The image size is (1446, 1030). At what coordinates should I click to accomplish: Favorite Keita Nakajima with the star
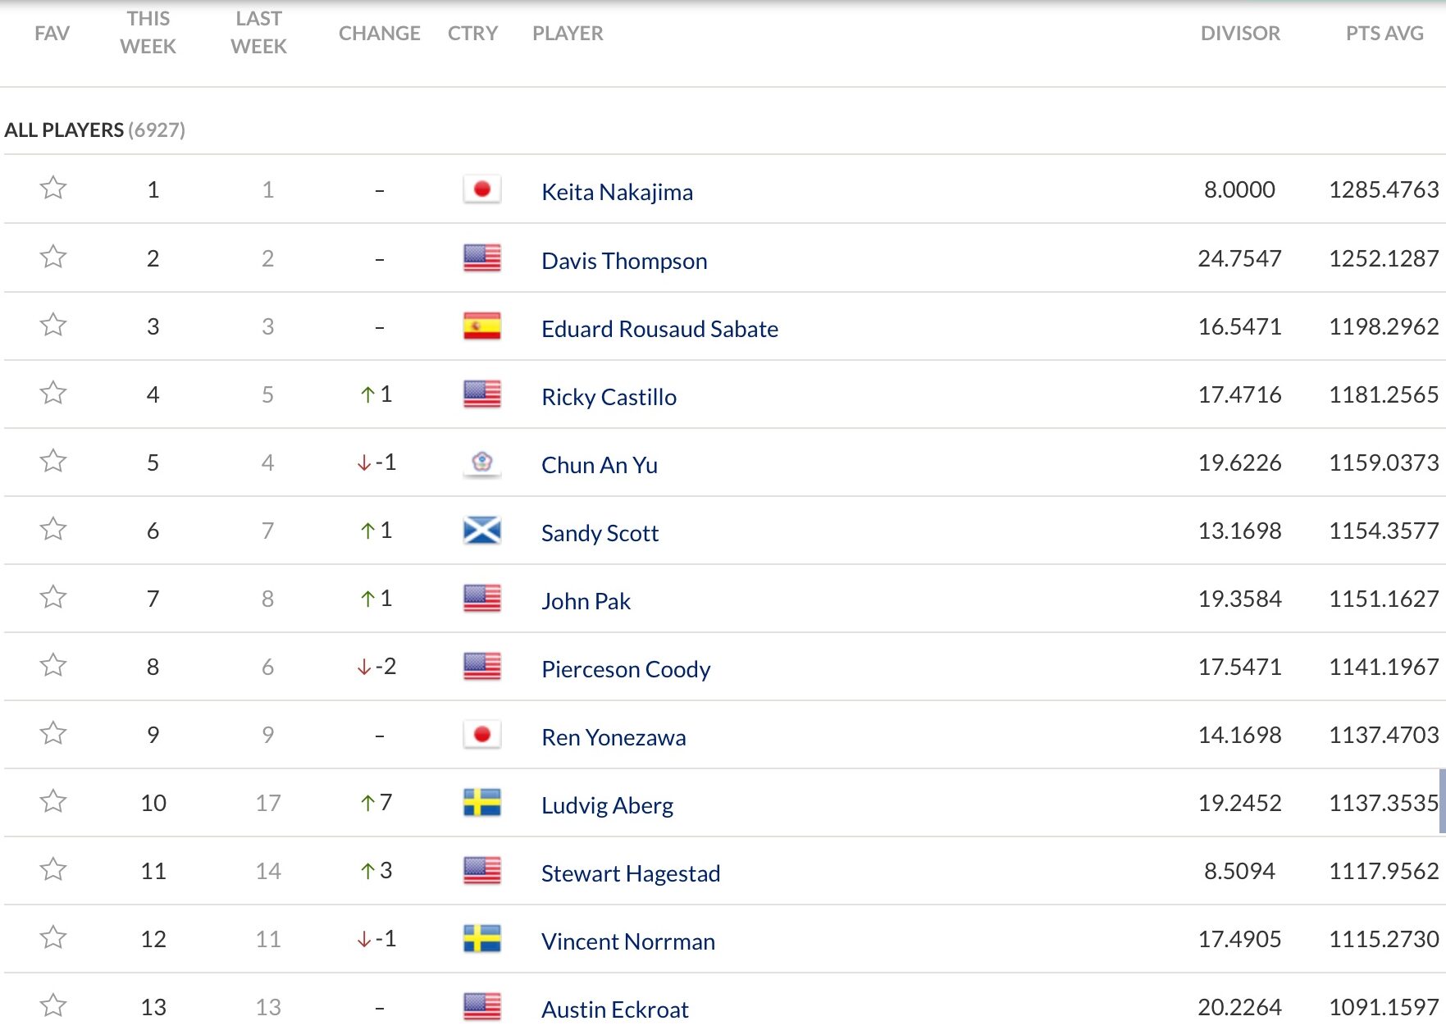point(53,189)
